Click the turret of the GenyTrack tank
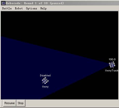Screen dimensions: 119x108 tap(112, 65)
